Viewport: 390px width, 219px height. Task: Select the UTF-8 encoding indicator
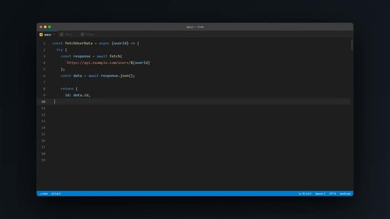[x=333, y=193]
